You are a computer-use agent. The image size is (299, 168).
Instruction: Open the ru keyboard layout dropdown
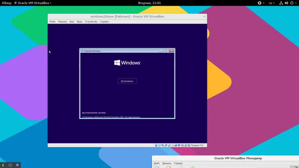[x=272, y=3]
